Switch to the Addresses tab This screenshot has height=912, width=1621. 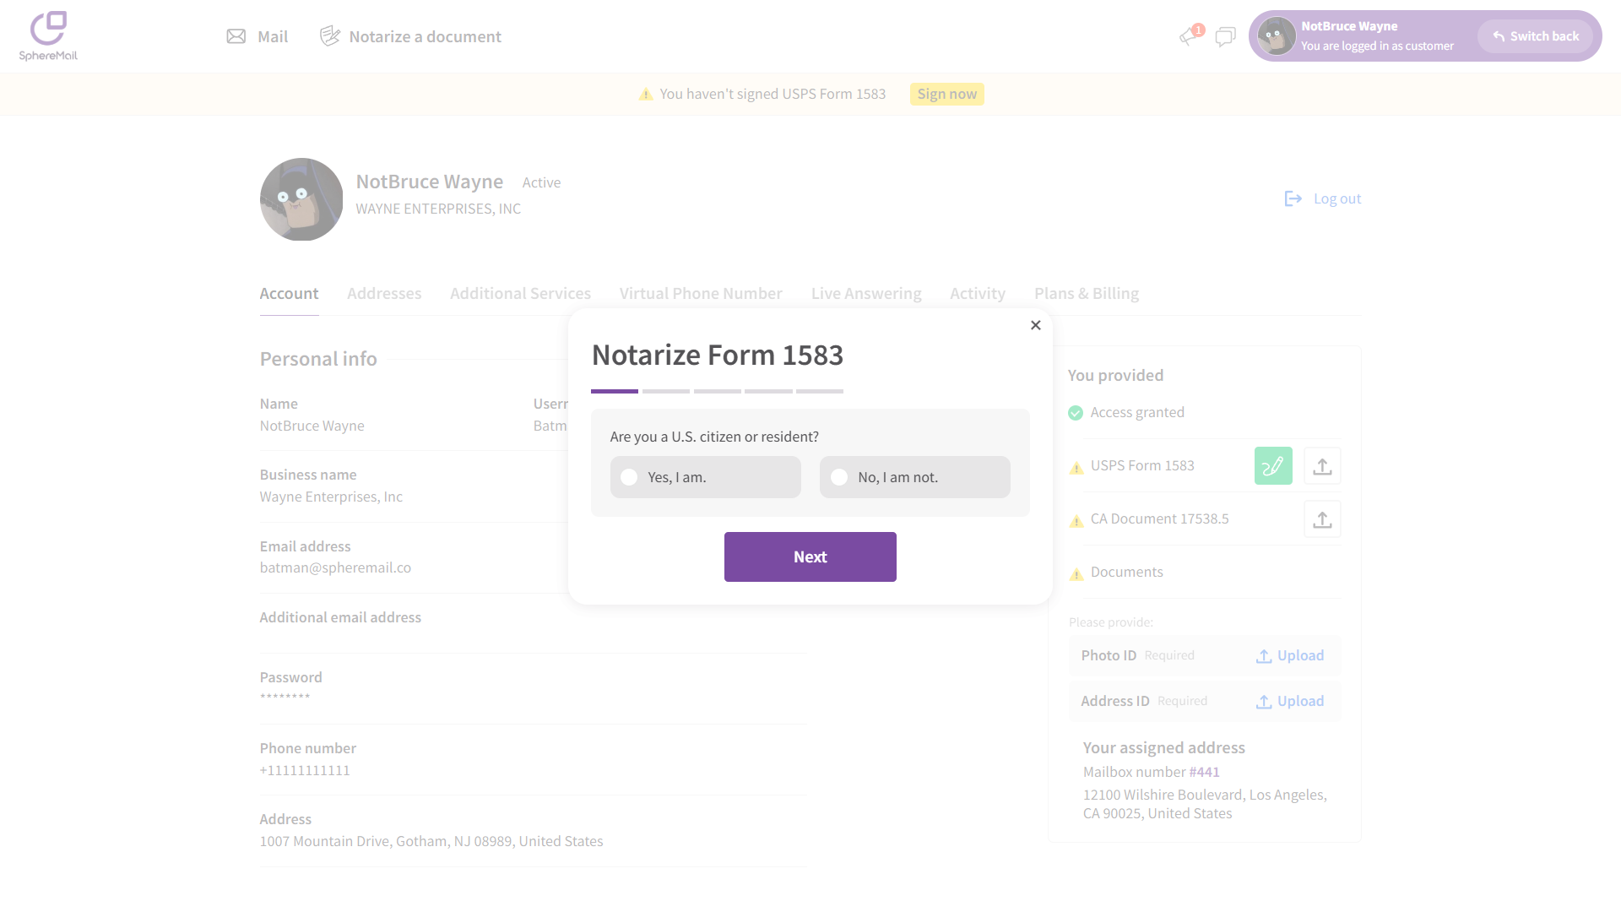click(x=384, y=293)
